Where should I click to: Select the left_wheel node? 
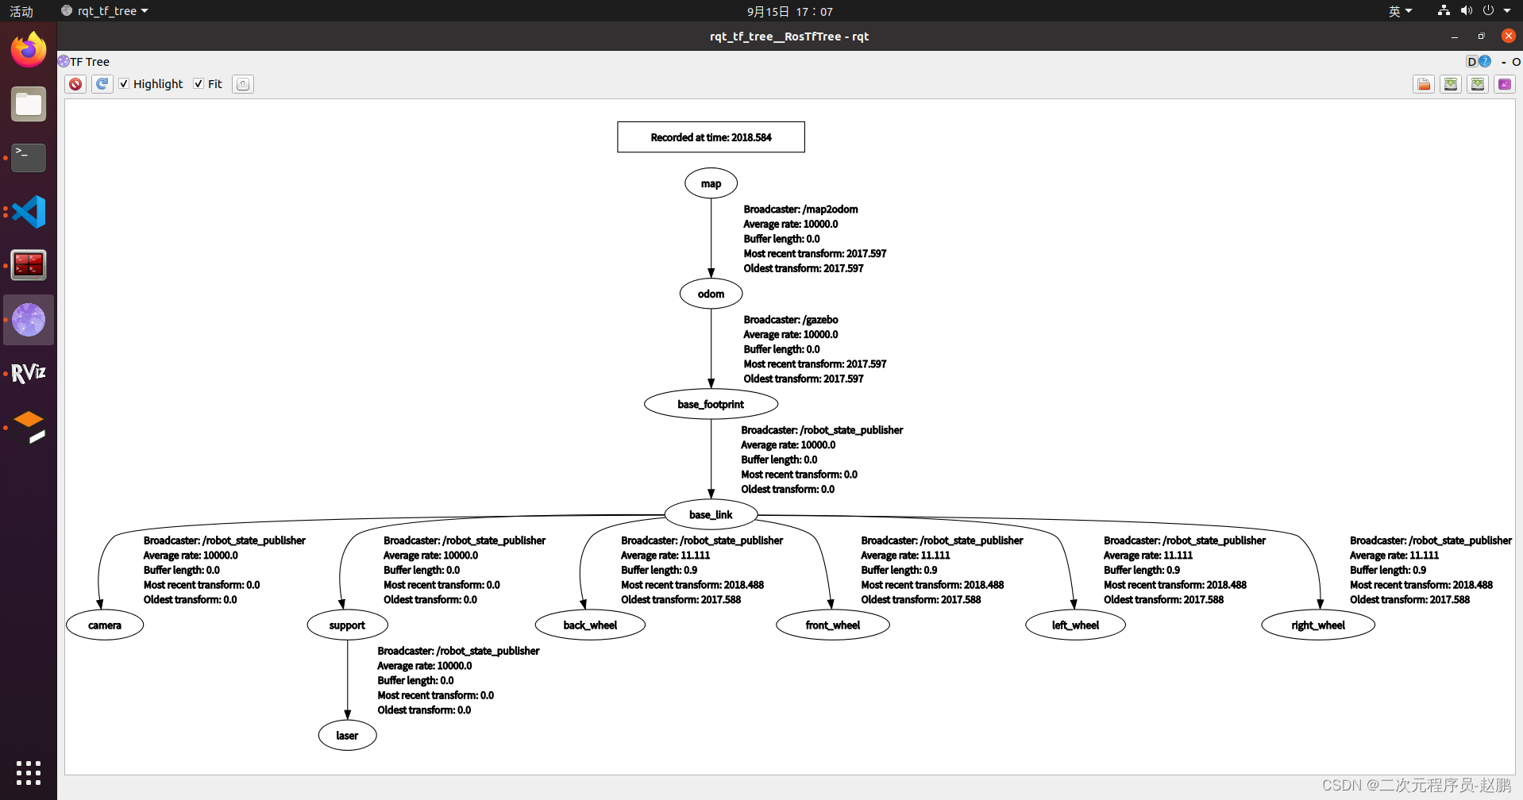1075,625
